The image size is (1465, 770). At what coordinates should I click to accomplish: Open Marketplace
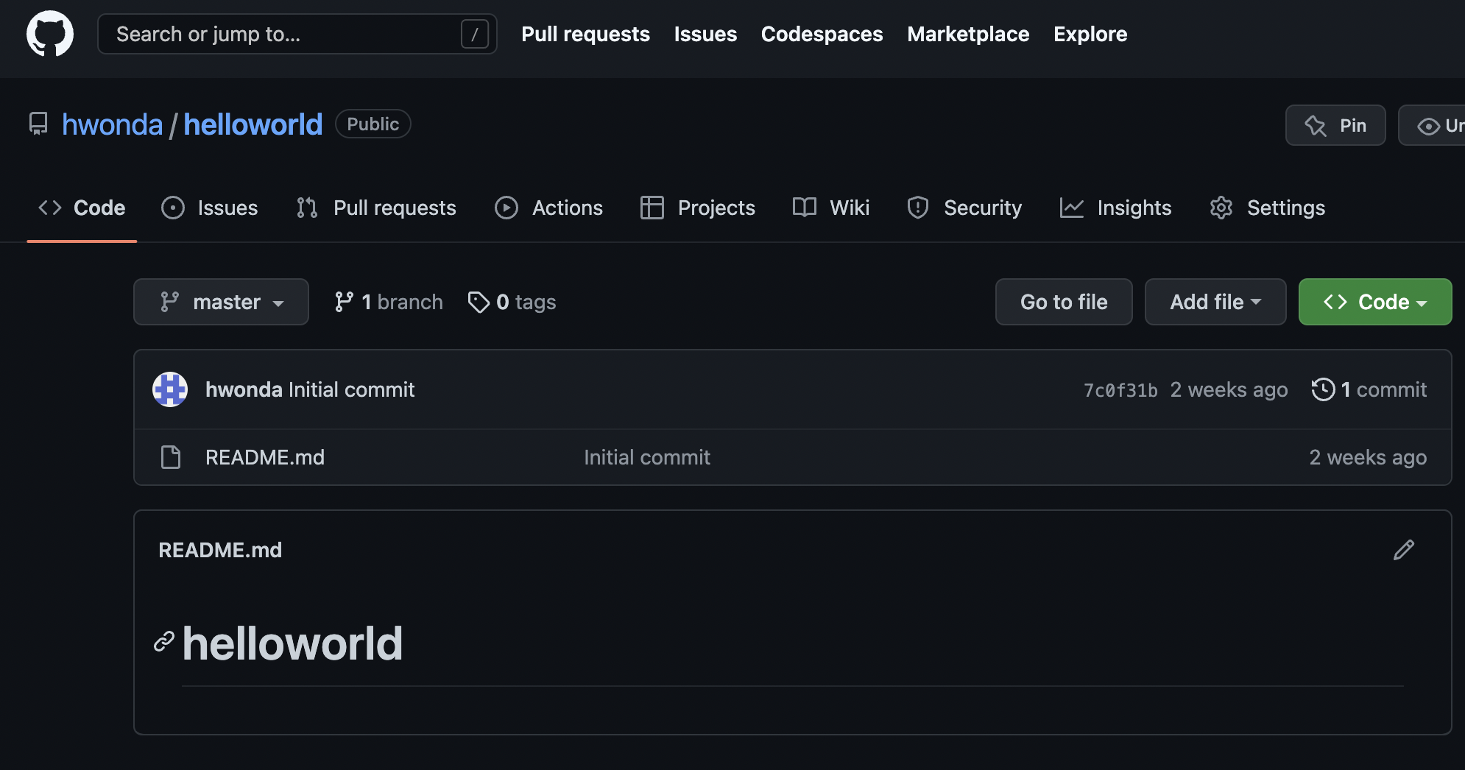[968, 34]
